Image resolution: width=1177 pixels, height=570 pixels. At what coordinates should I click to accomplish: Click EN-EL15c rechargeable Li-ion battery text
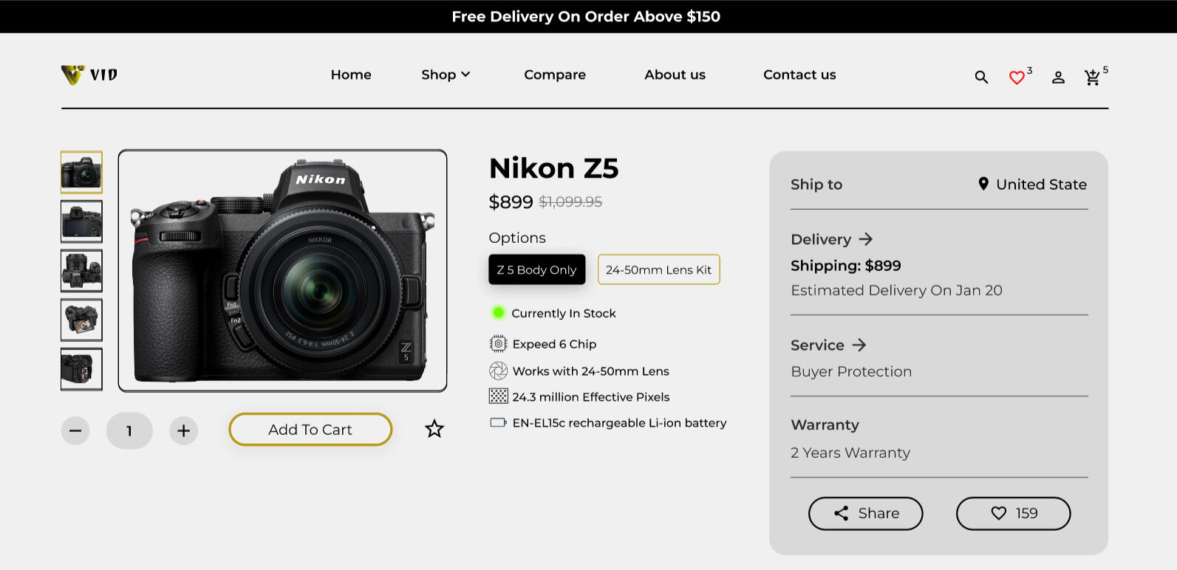(x=620, y=422)
